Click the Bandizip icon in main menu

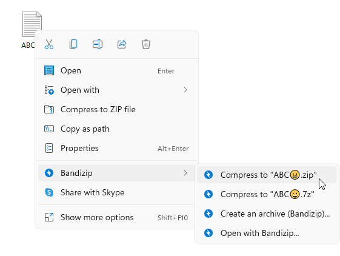click(x=49, y=173)
